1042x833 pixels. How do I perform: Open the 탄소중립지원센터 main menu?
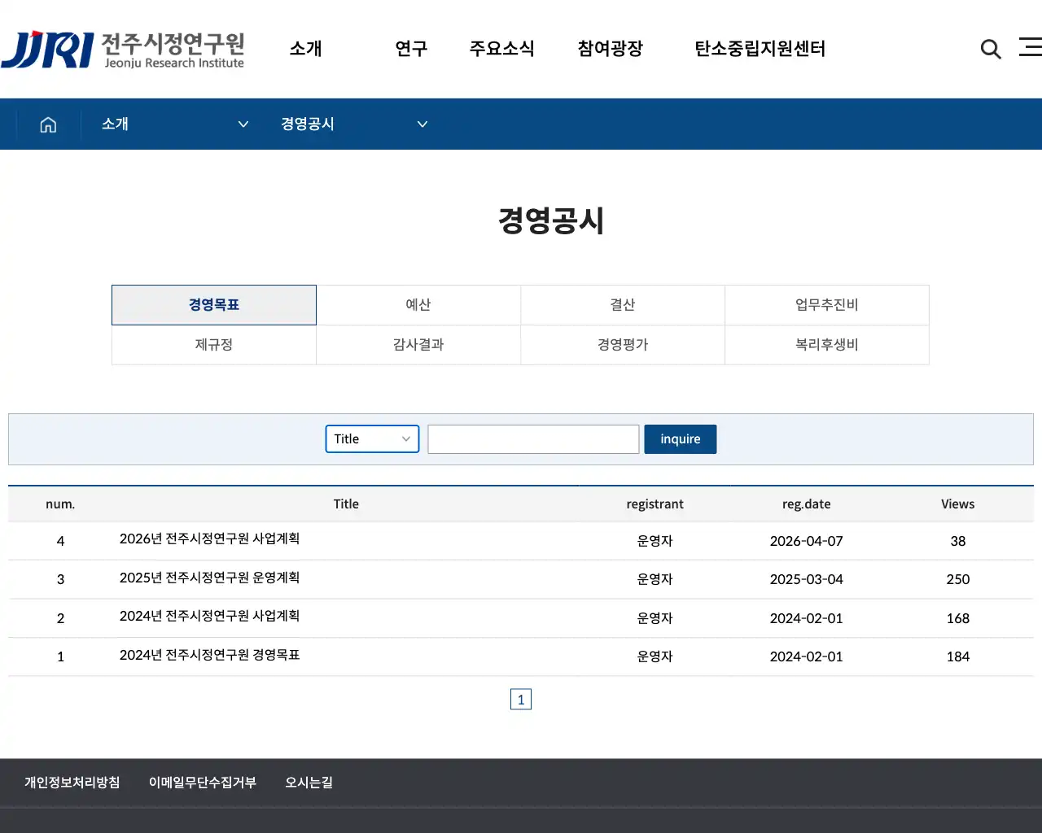click(x=760, y=49)
